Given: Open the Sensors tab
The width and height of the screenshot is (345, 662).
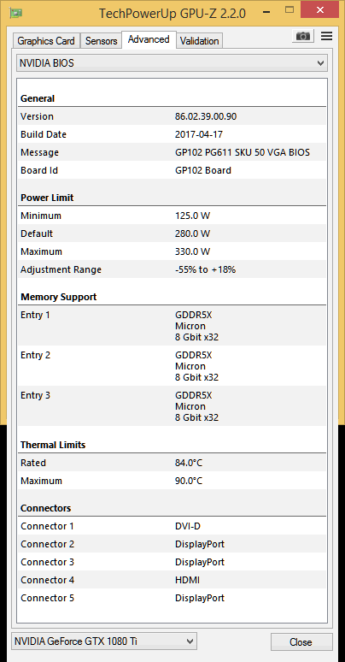Looking at the screenshot, I should (x=102, y=41).
